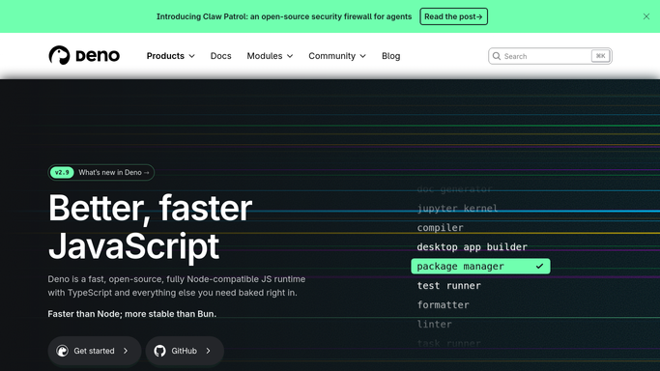Expand the Modules dropdown

pos(270,56)
